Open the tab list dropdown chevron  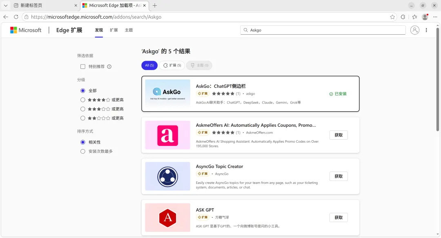click(x=6, y=5)
